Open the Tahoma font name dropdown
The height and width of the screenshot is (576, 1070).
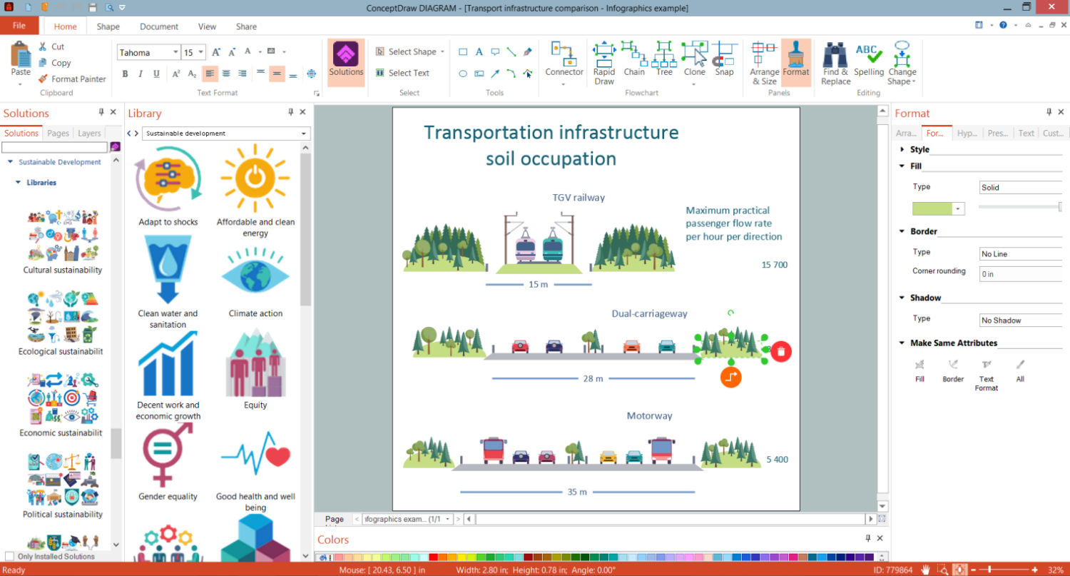tap(175, 53)
